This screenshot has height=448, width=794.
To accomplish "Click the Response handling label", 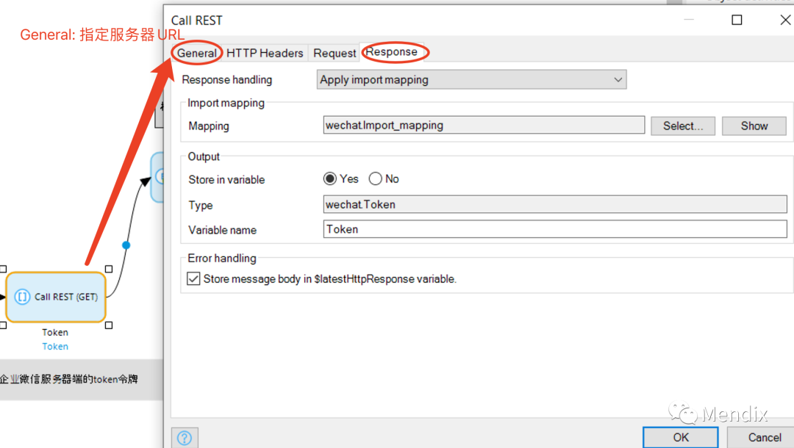I will [x=227, y=80].
